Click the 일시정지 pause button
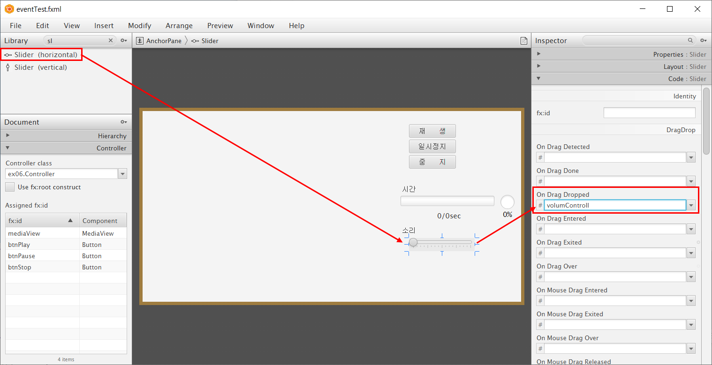Image resolution: width=712 pixels, height=365 pixels. click(432, 147)
